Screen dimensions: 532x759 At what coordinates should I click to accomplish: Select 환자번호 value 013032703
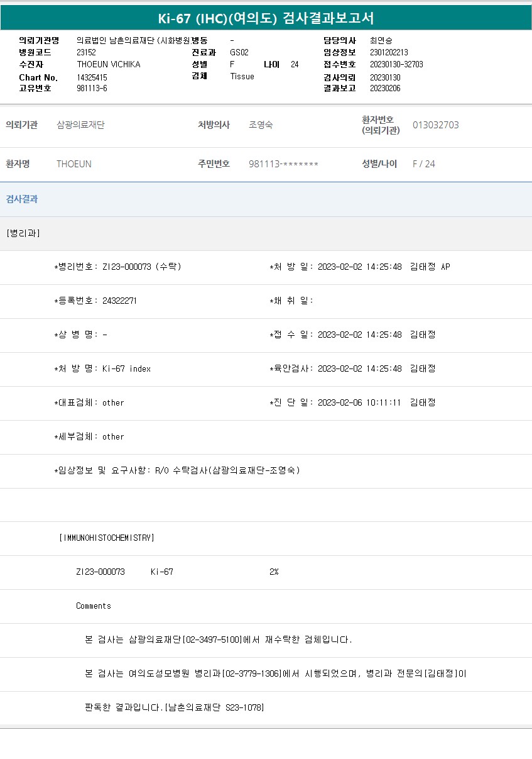point(435,125)
